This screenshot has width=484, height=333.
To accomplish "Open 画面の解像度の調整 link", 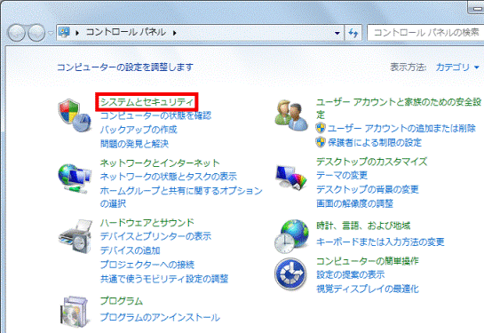I will (x=354, y=203).
